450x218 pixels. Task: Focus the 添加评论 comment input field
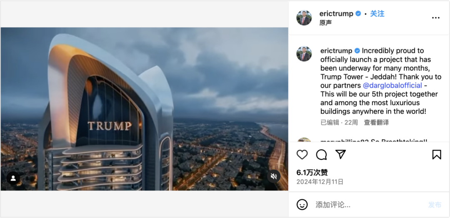[367, 205]
